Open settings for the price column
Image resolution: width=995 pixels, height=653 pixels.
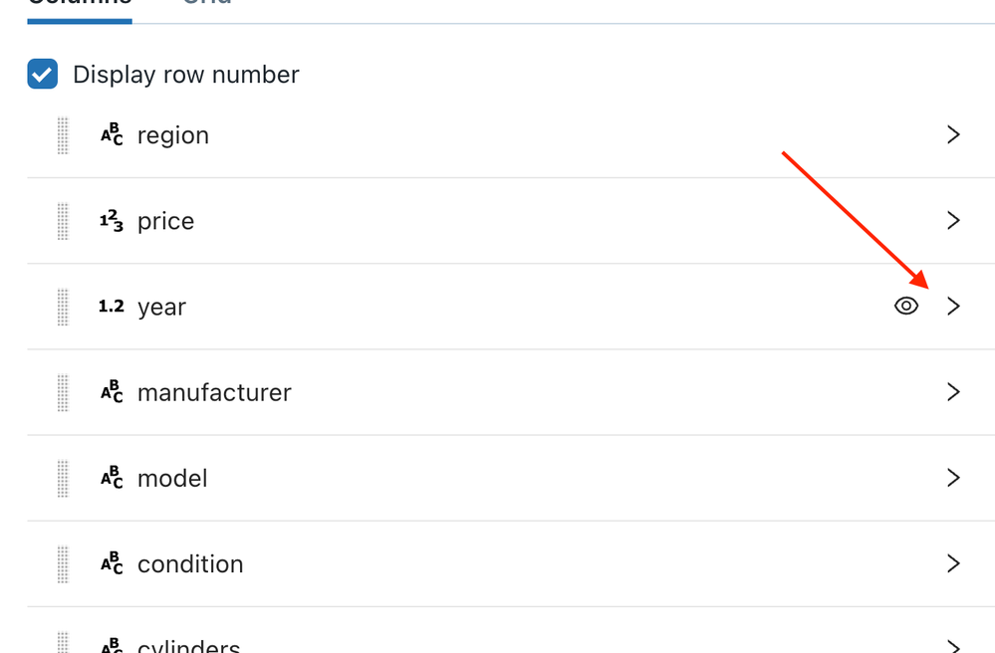953,220
